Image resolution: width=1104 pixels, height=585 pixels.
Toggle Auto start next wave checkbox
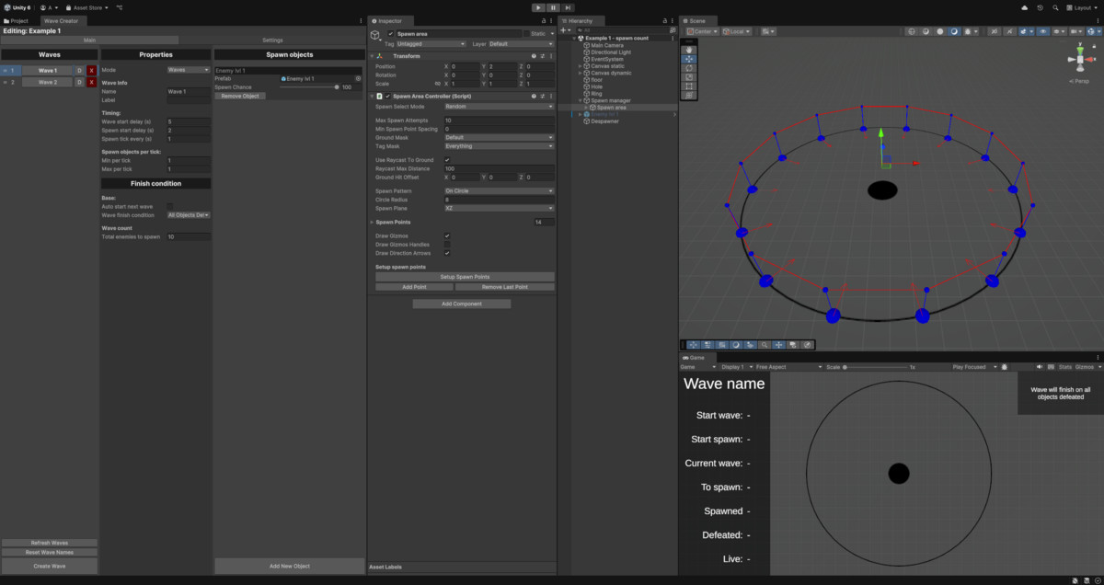(169, 206)
